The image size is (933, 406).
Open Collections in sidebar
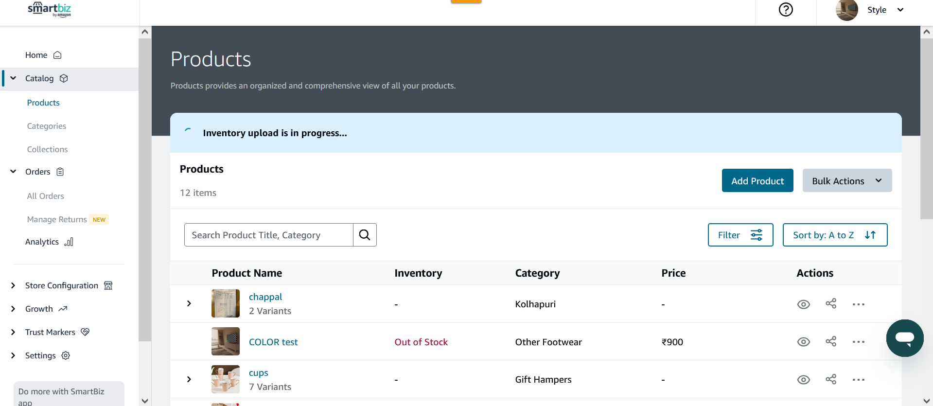point(47,149)
